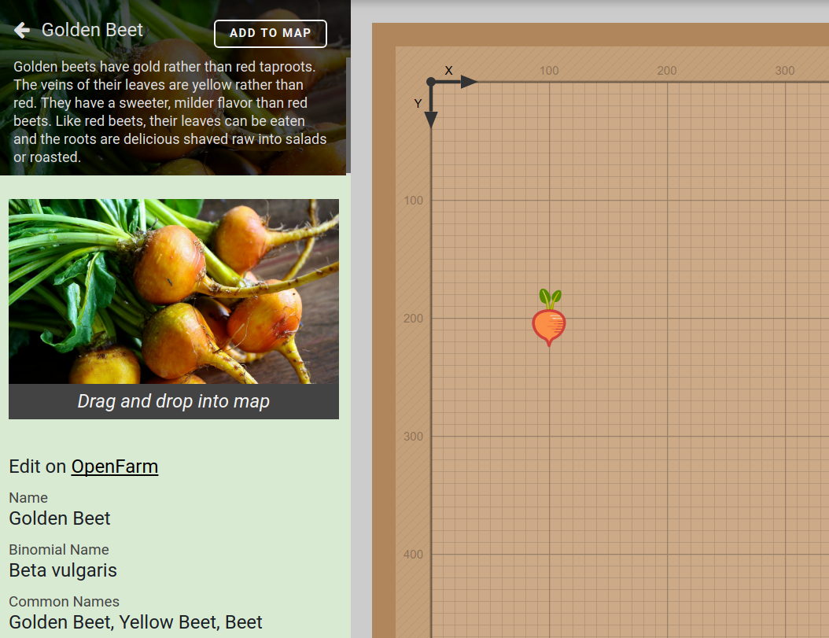Image resolution: width=829 pixels, height=638 pixels.
Task: Click the crop description paragraph
Action: click(170, 112)
